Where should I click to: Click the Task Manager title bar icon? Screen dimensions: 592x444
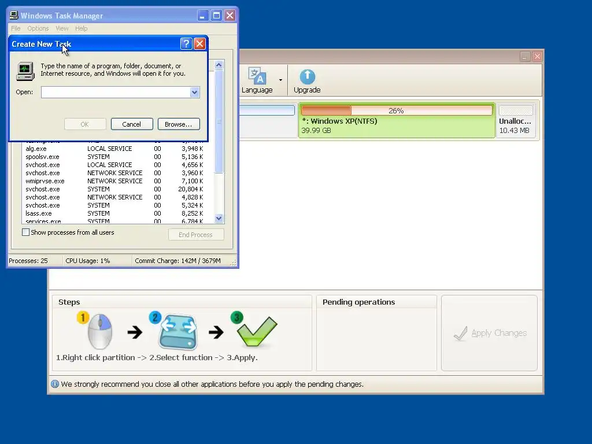click(x=14, y=15)
